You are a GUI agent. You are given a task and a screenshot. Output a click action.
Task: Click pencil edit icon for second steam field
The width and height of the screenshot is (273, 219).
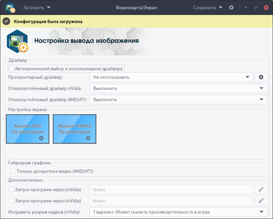pos(261,201)
